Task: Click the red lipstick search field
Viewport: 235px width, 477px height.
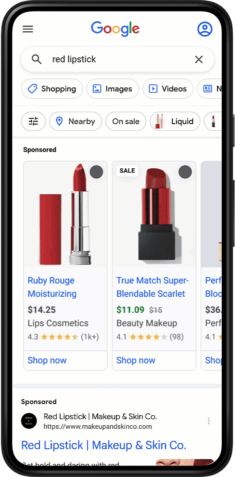Action: [x=117, y=59]
